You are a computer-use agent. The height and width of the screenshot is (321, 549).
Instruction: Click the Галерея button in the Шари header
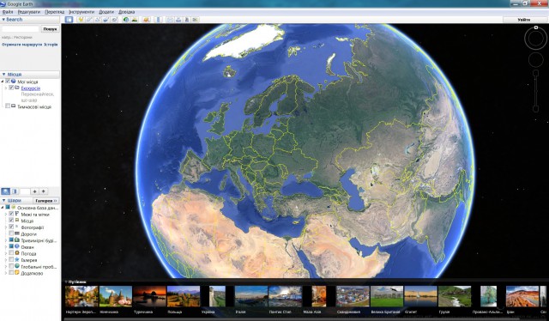45,201
